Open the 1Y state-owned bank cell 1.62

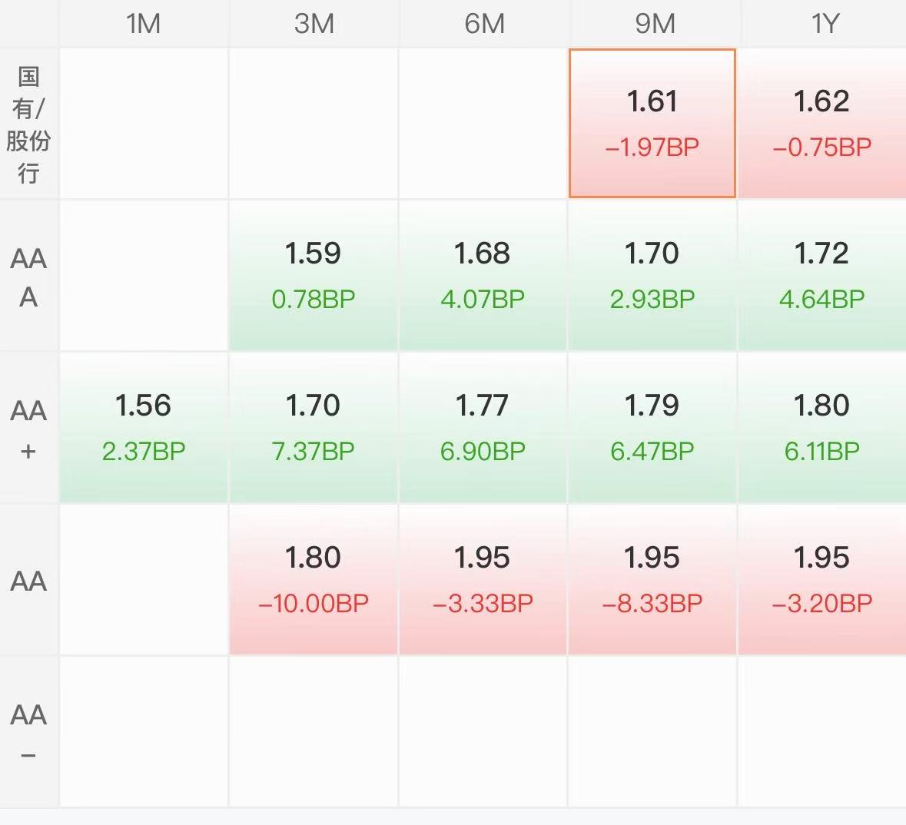pyautogui.click(x=822, y=123)
